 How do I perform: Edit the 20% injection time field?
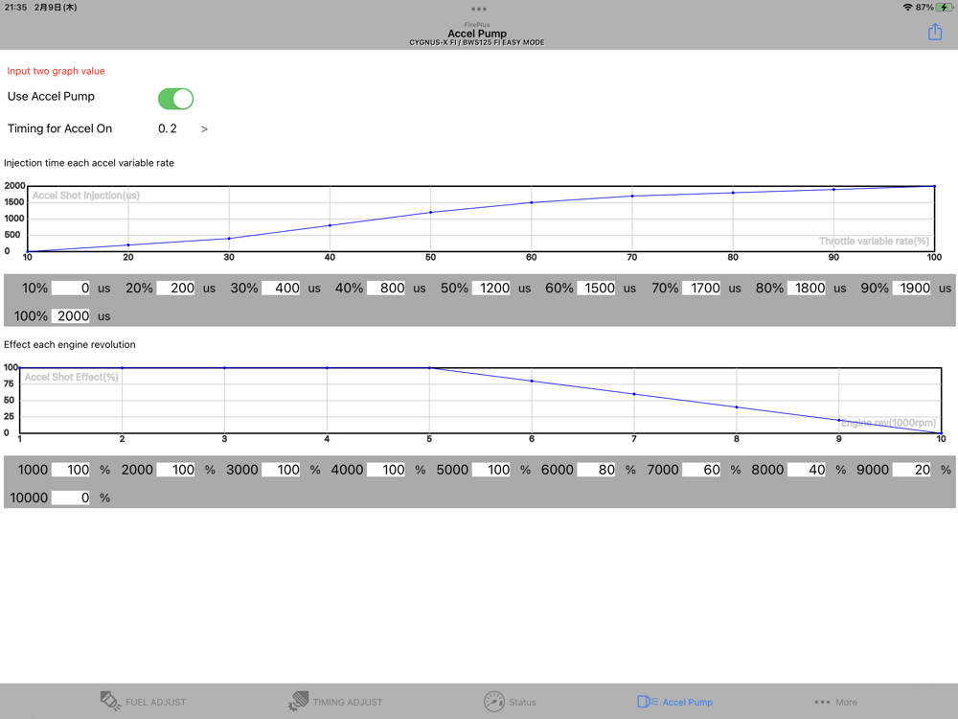pos(175,288)
